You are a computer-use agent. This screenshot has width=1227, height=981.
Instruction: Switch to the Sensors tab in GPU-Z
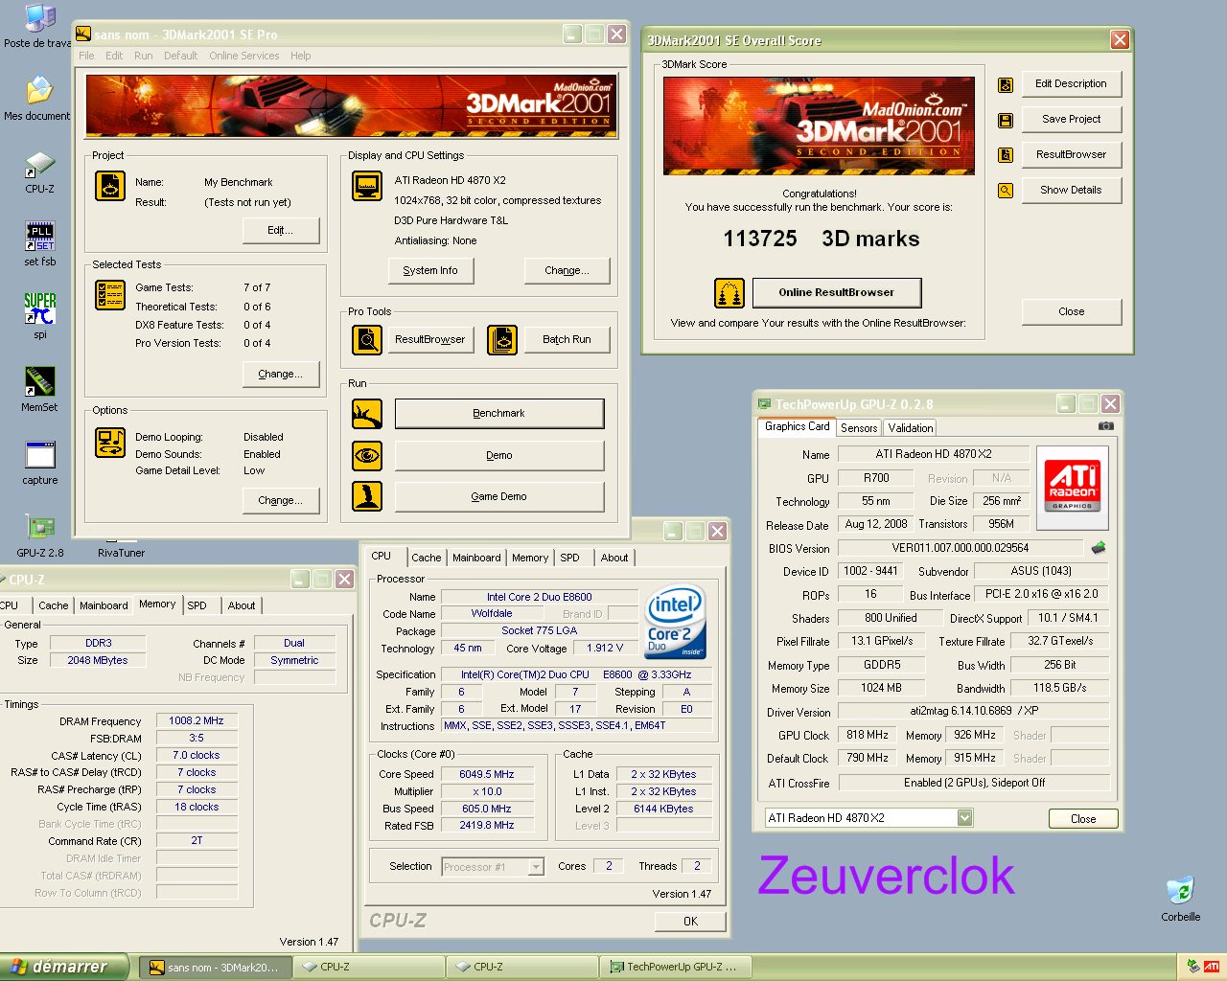[859, 428]
